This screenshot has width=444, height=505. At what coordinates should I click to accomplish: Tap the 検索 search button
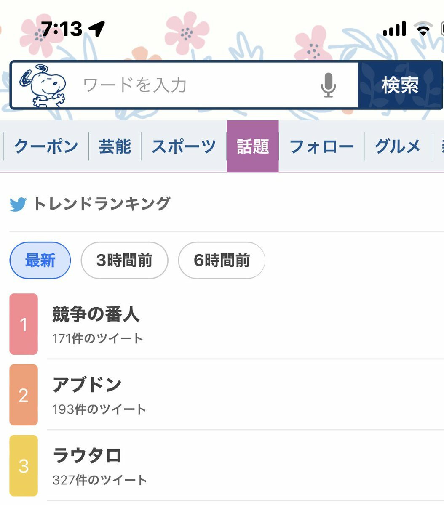point(400,85)
